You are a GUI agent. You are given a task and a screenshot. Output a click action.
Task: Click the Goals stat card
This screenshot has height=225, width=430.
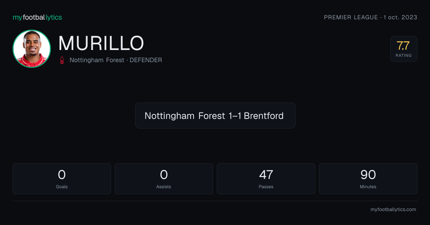click(x=62, y=179)
